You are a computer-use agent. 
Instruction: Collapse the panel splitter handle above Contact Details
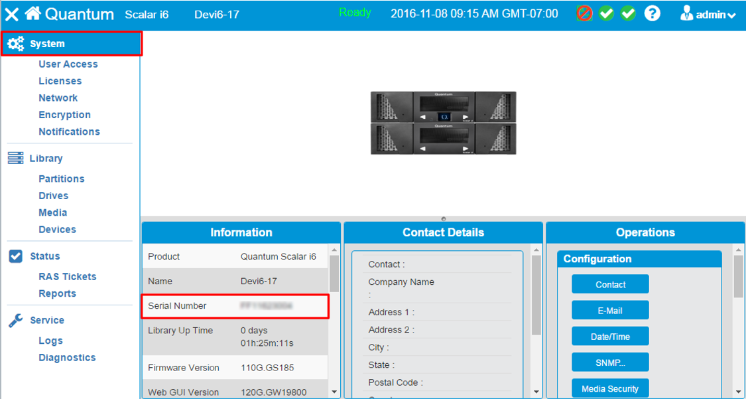tap(443, 218)
